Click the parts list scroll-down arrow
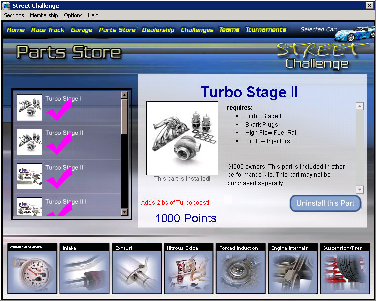The width and height of the screenshot is (376, 301). [124, 212]
